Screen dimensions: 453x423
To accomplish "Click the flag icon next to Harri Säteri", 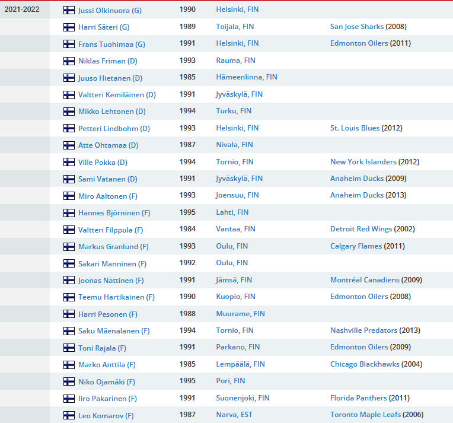I will point(69,27).
